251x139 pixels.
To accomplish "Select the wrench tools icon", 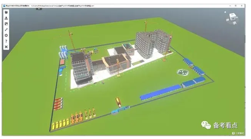I will click(x=6, y=29).
